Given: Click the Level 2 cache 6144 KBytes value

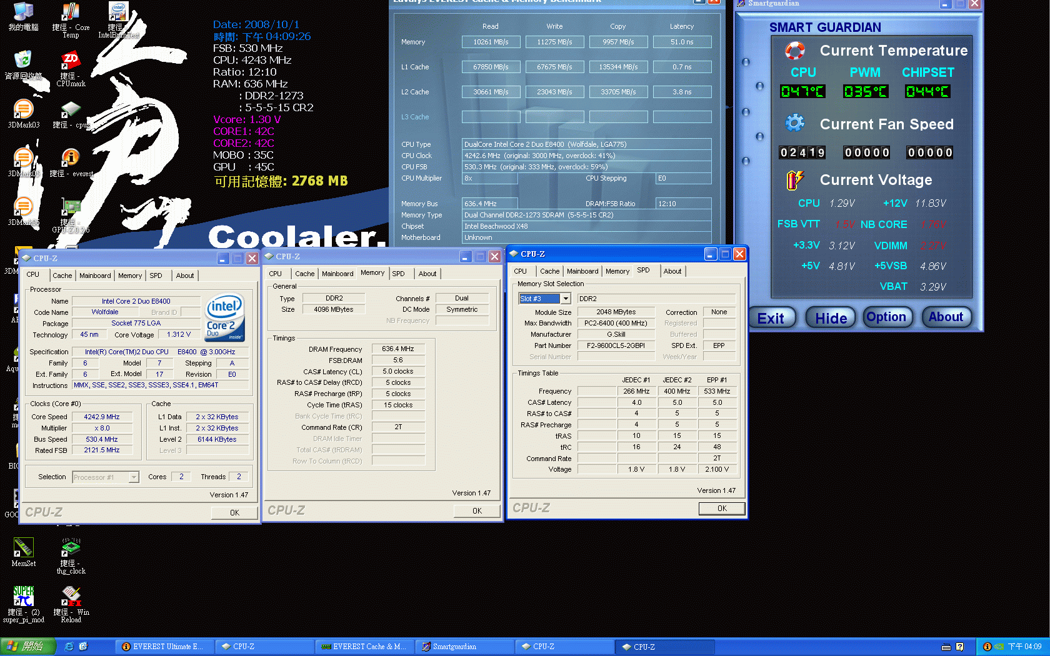Looking at the screenshot, I should coord(217,439).
